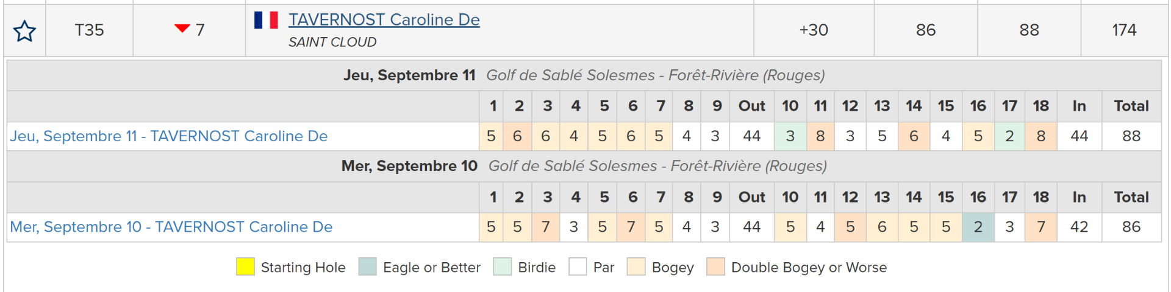Open Mer, Septembre 10 round scorecard link
The image size is (1171, 292).
coord(171,227)
